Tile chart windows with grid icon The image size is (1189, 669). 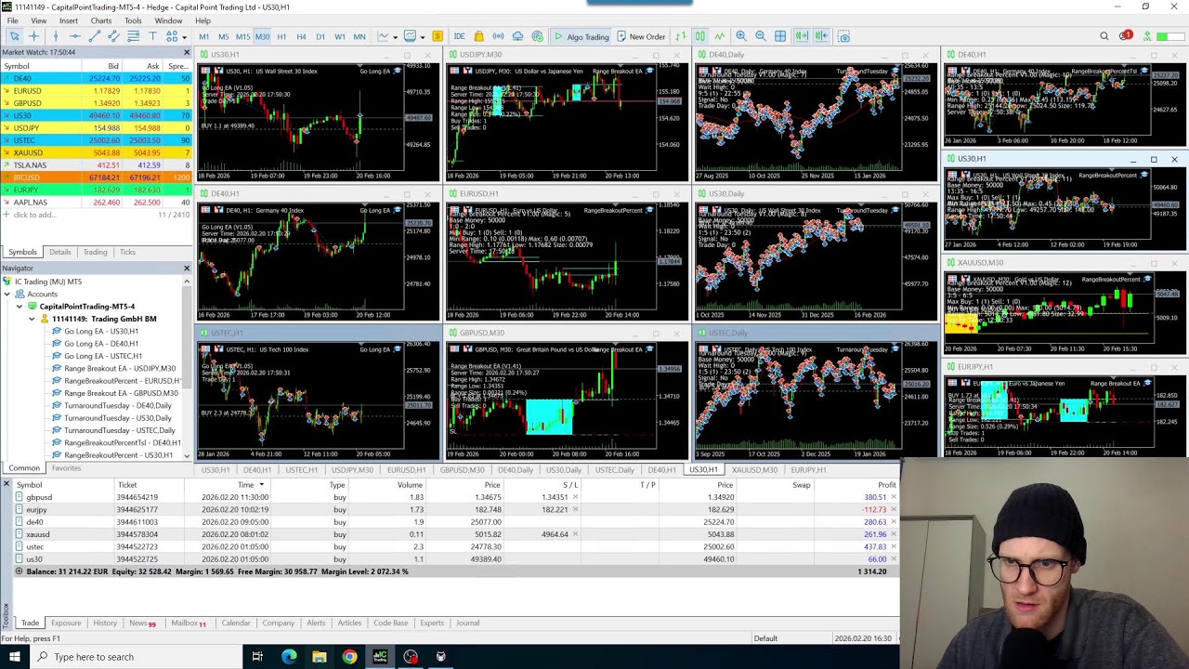[x=779, y=36]
